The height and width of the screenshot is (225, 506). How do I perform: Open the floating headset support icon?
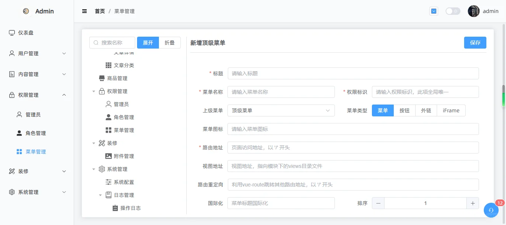(491, 210)
